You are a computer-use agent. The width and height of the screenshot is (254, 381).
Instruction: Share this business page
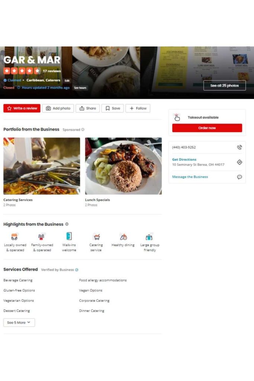coord(88,108)
